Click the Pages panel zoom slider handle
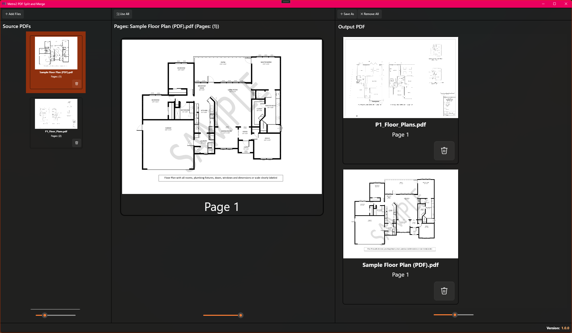 click(x=241, y=315)
